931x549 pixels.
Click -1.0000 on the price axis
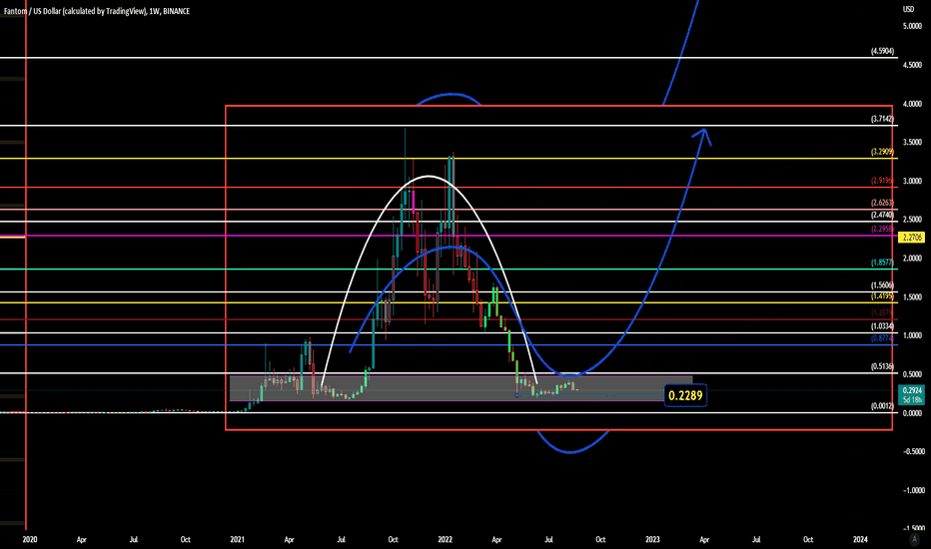tap(913, 490)
